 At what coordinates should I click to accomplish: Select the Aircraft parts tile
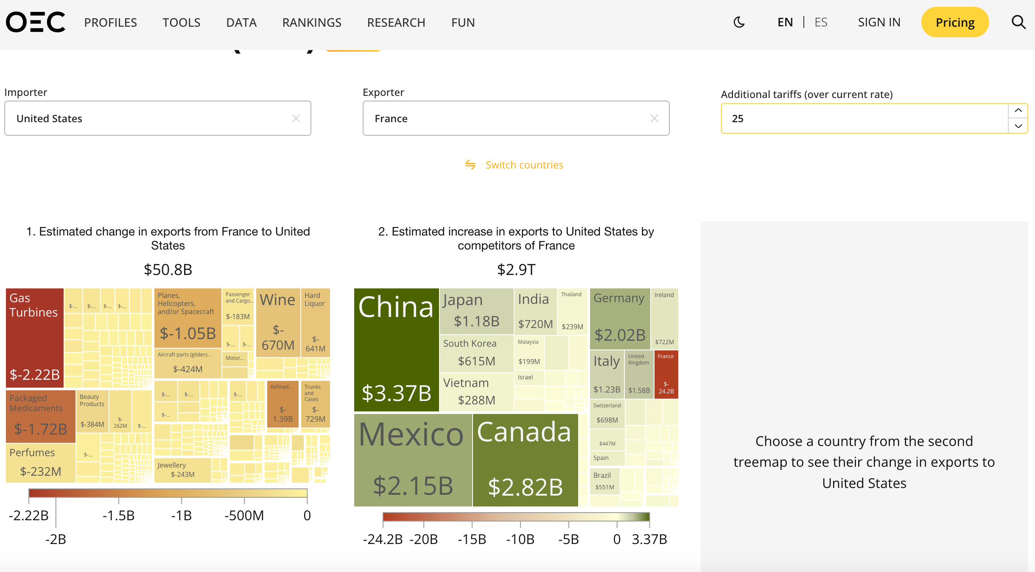click(187, 363)
